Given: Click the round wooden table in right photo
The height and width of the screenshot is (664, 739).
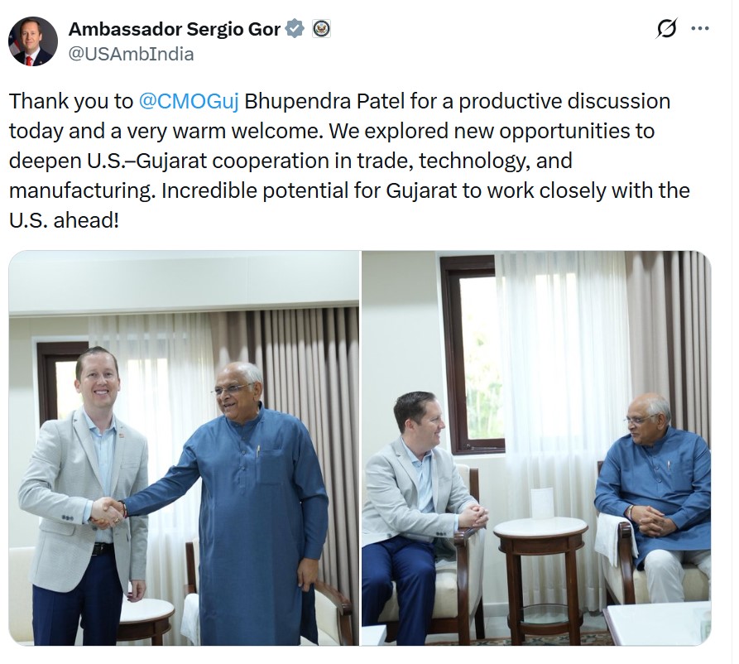Looking at the screenshot, I should [x=540, y=576].
